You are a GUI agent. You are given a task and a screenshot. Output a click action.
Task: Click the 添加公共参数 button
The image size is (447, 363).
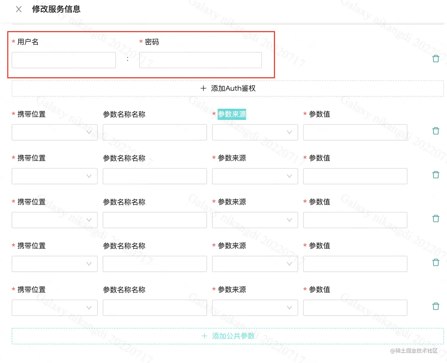(x=228, y=336)
